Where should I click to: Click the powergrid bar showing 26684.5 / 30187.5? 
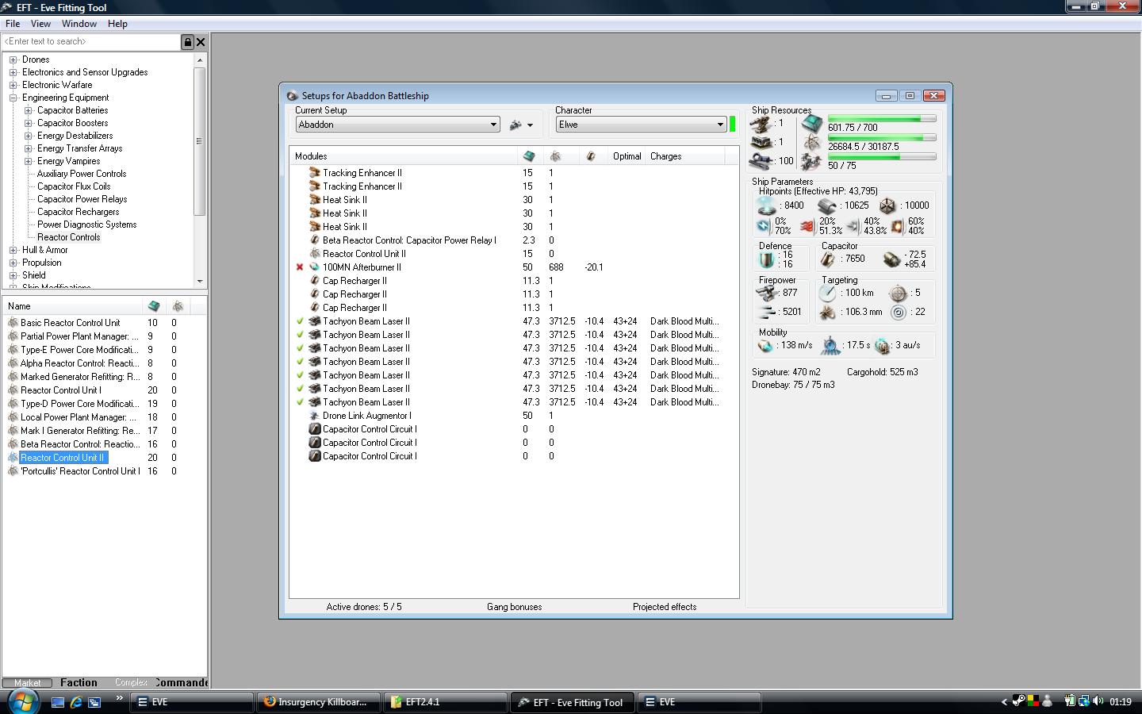tap(882, 138)
